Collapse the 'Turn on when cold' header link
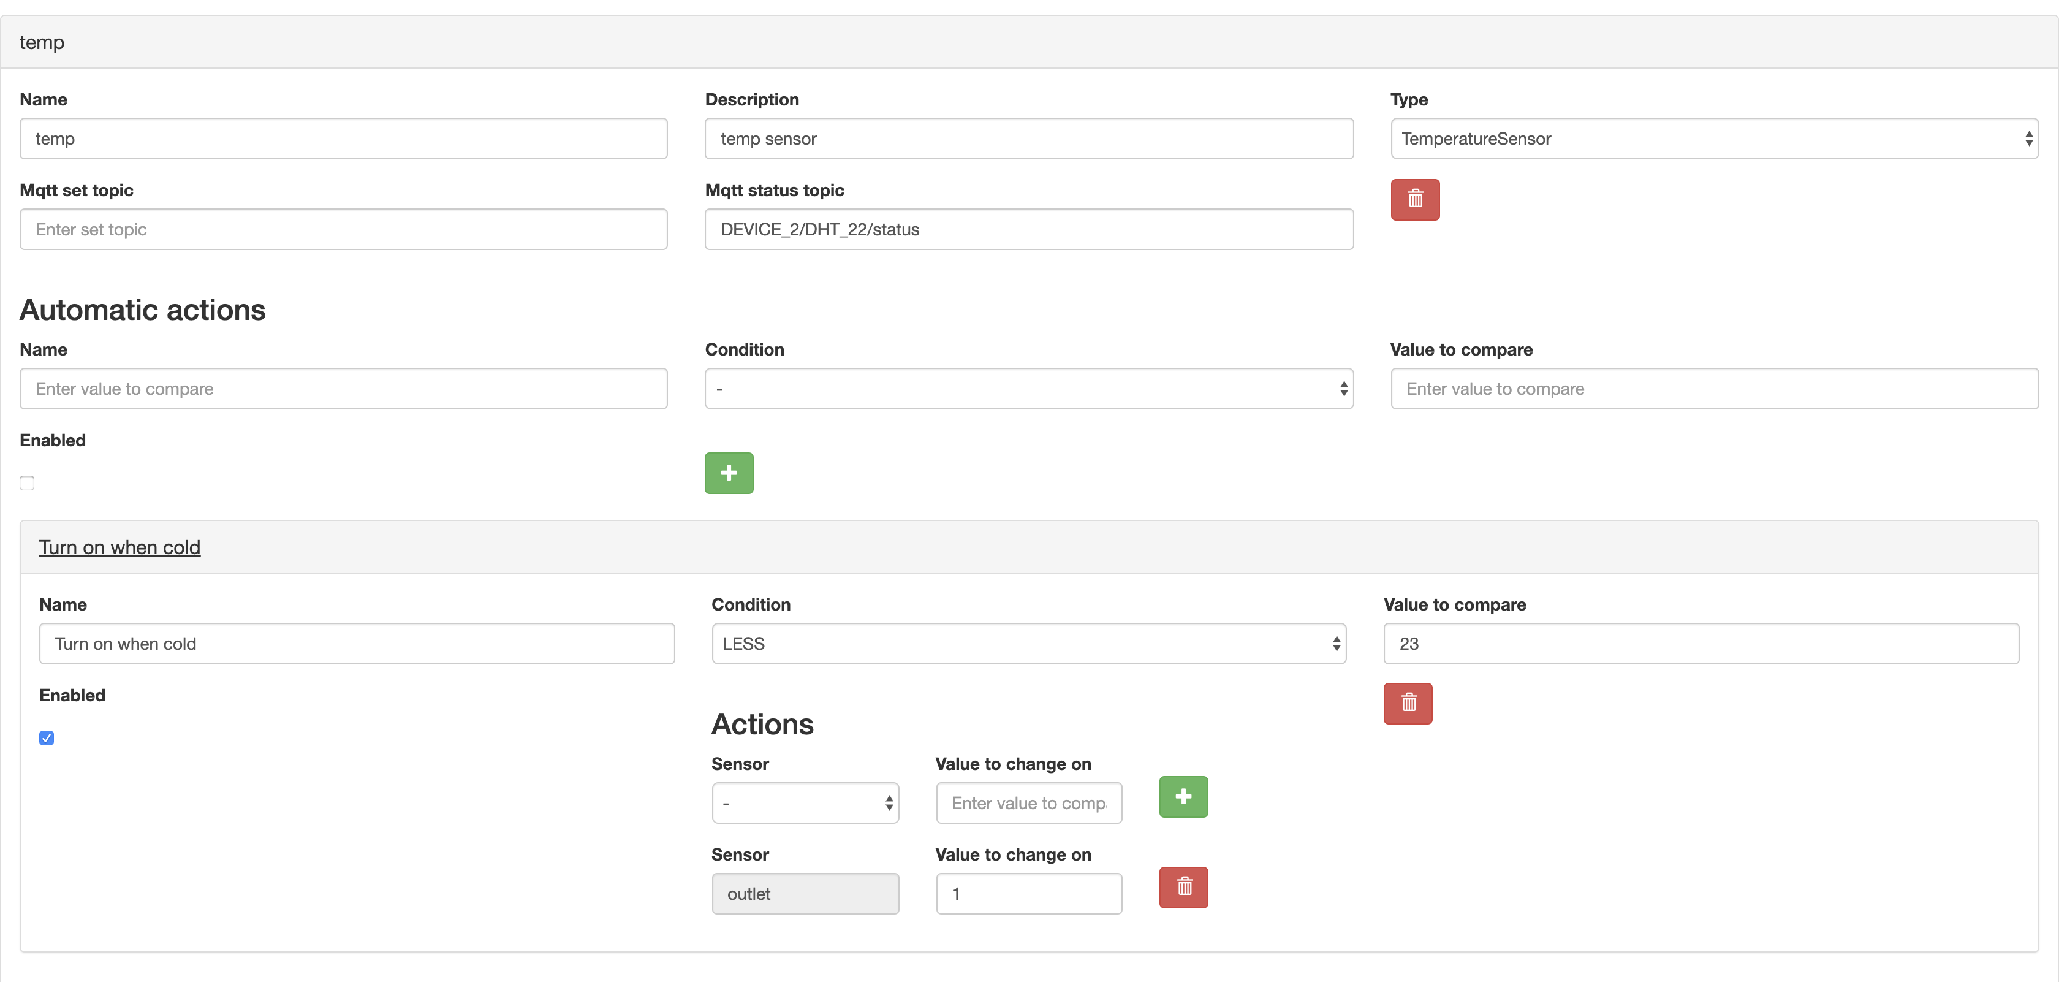This screenshot has width=2059, height=982. pyautogui.click(x=120, y=548)
